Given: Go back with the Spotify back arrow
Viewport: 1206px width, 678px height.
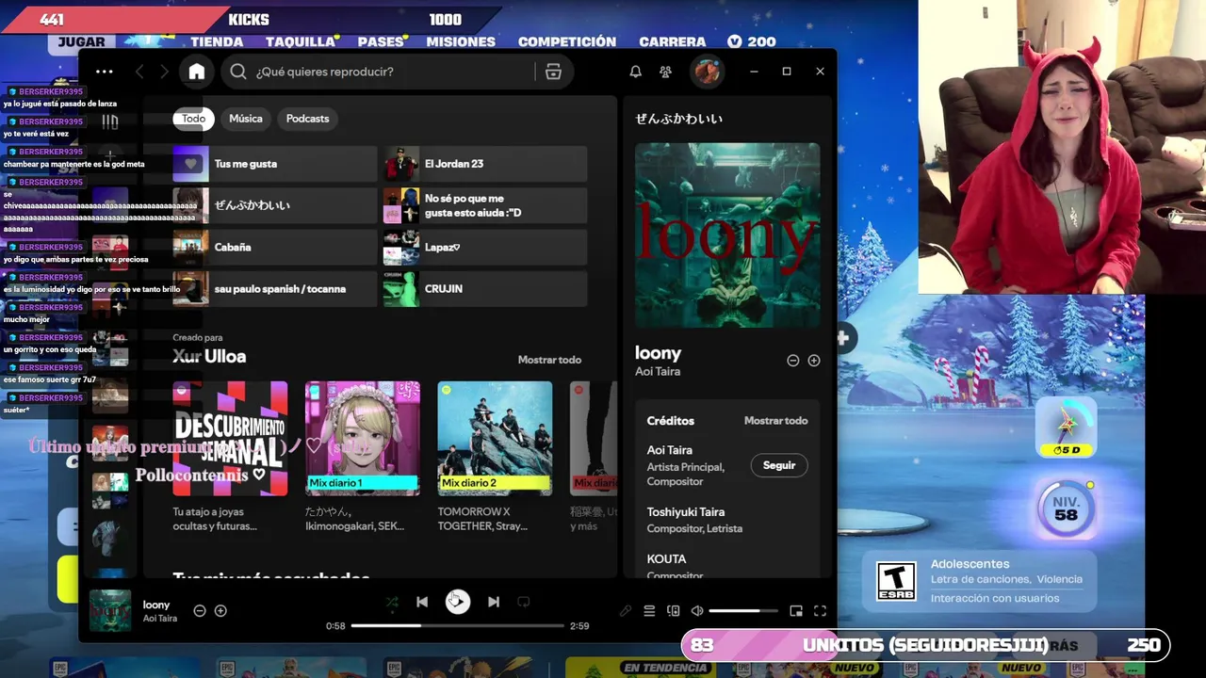Looking at the screenshot, I should tap(139, 72).
